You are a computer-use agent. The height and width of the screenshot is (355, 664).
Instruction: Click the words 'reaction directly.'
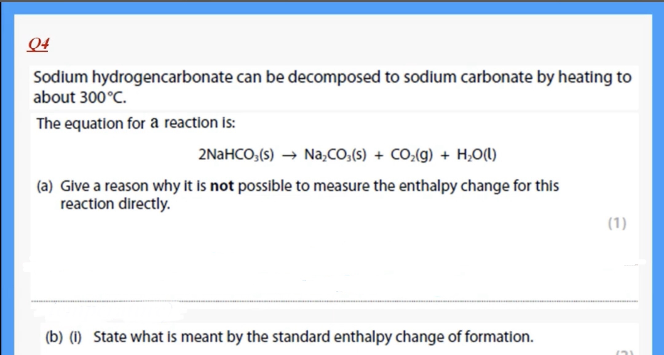point(115,204)
